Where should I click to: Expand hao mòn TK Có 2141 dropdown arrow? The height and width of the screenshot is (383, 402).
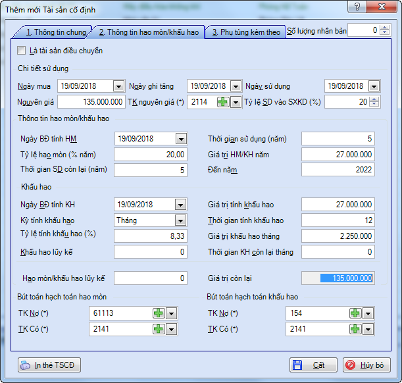[171, 329]
